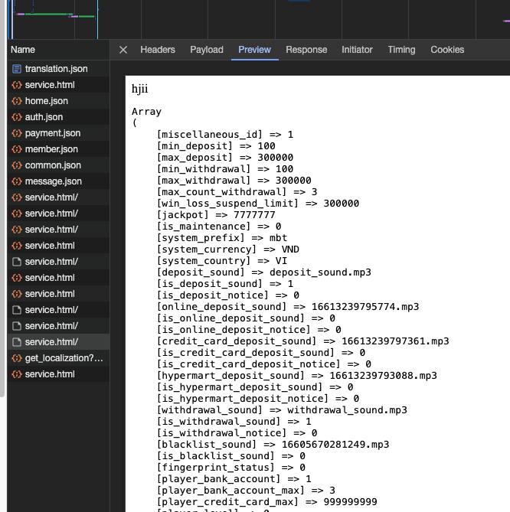This screenshot has height=512, width=510.
Task: Click the [is_maintenance] => 0 line
Action: click(219, 227)
